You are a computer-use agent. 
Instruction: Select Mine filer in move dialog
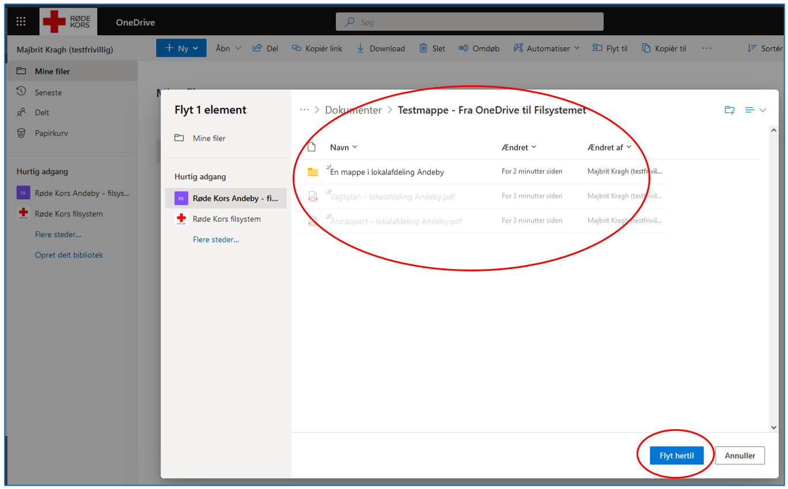tap(226, 138)
